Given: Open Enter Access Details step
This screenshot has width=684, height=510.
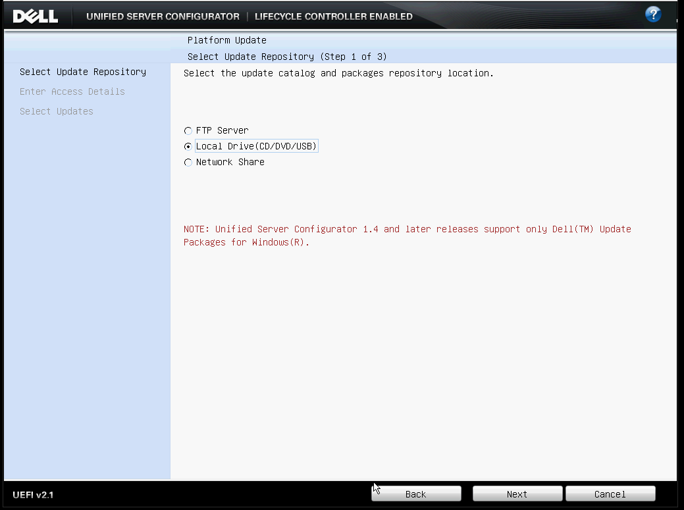Looking at the screenshot, I should click(72, 91).
